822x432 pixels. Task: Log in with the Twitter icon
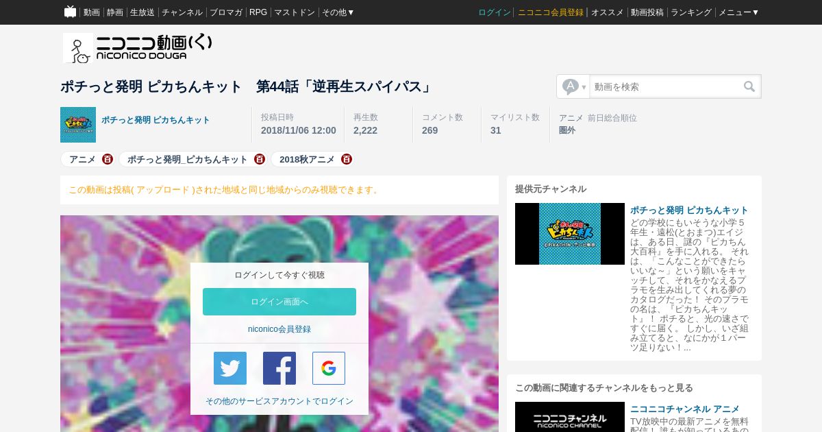click(230, 368)
